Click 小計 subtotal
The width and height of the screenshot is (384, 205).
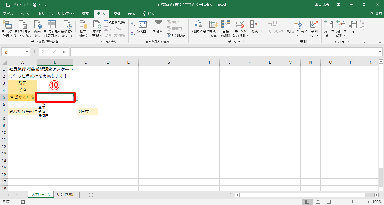pos(353,27)
